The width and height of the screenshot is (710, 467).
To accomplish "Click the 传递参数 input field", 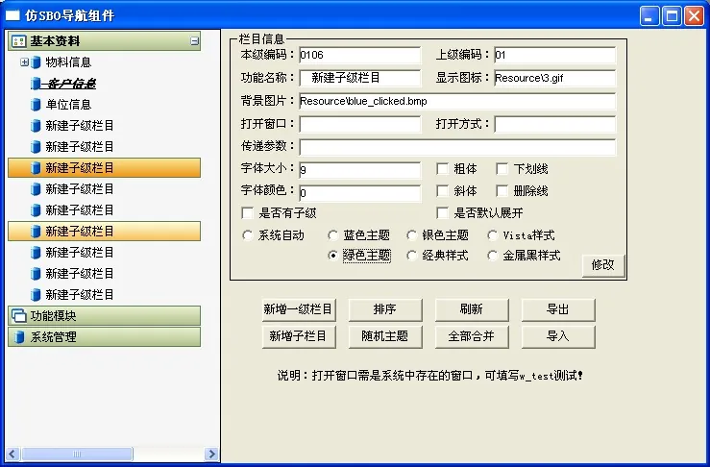I will click(457, 147).
